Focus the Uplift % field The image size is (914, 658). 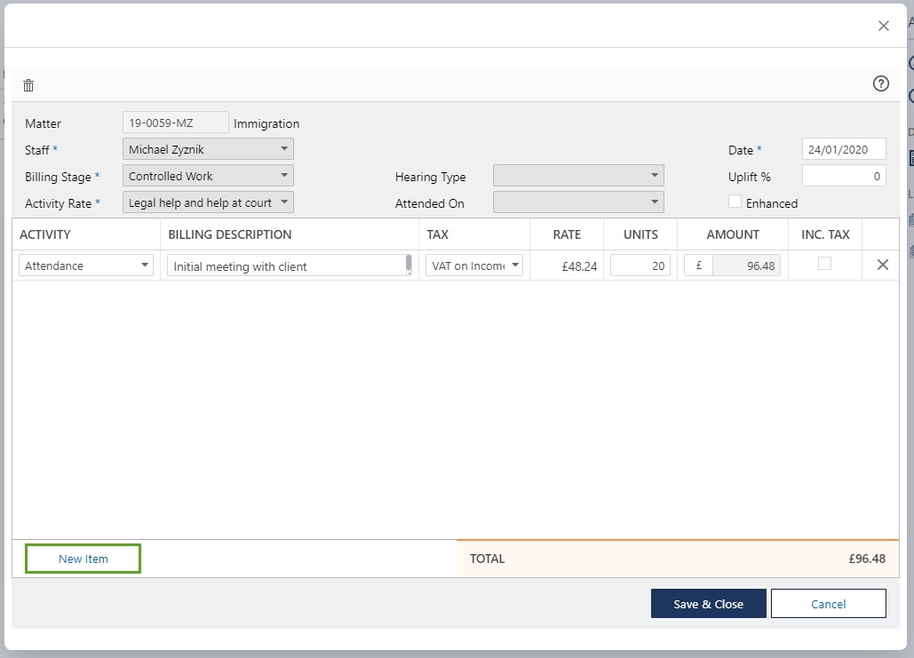[843, 176]
